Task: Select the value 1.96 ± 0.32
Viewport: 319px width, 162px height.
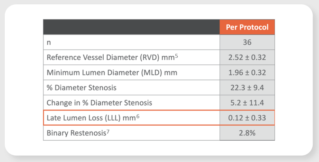Action: click(247, 73)
